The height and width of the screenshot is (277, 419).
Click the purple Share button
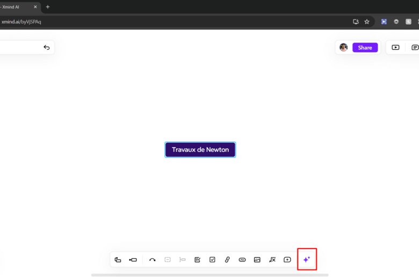[x=365, y=47]
